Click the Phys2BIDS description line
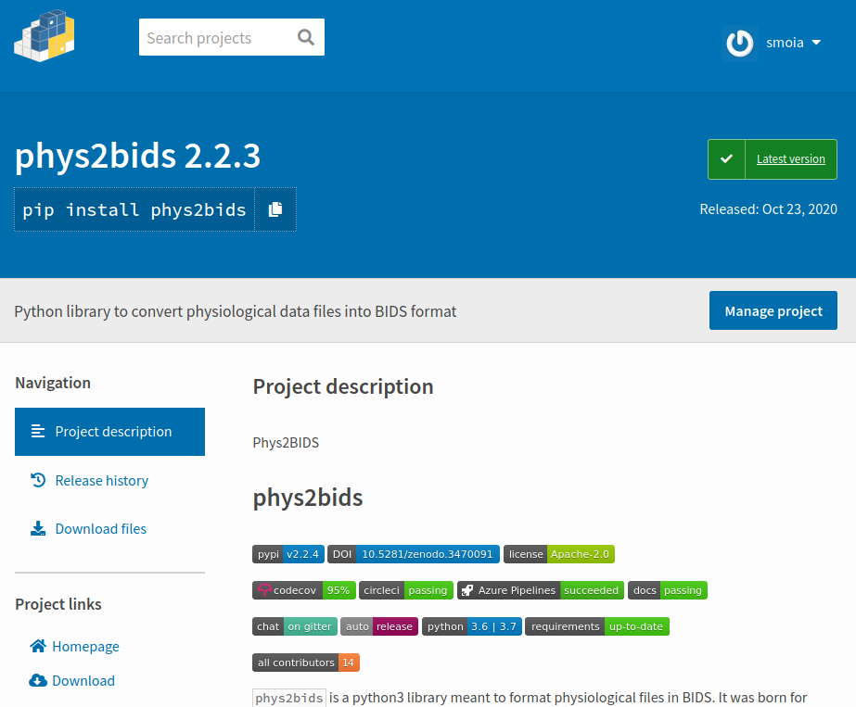Image resolution: width=856 pixels, height=707 pixels. click(x=286, y=442)
